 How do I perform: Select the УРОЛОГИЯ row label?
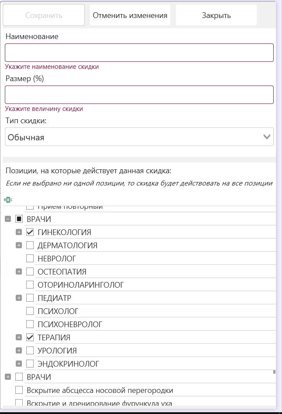click(x=57, y=351)
